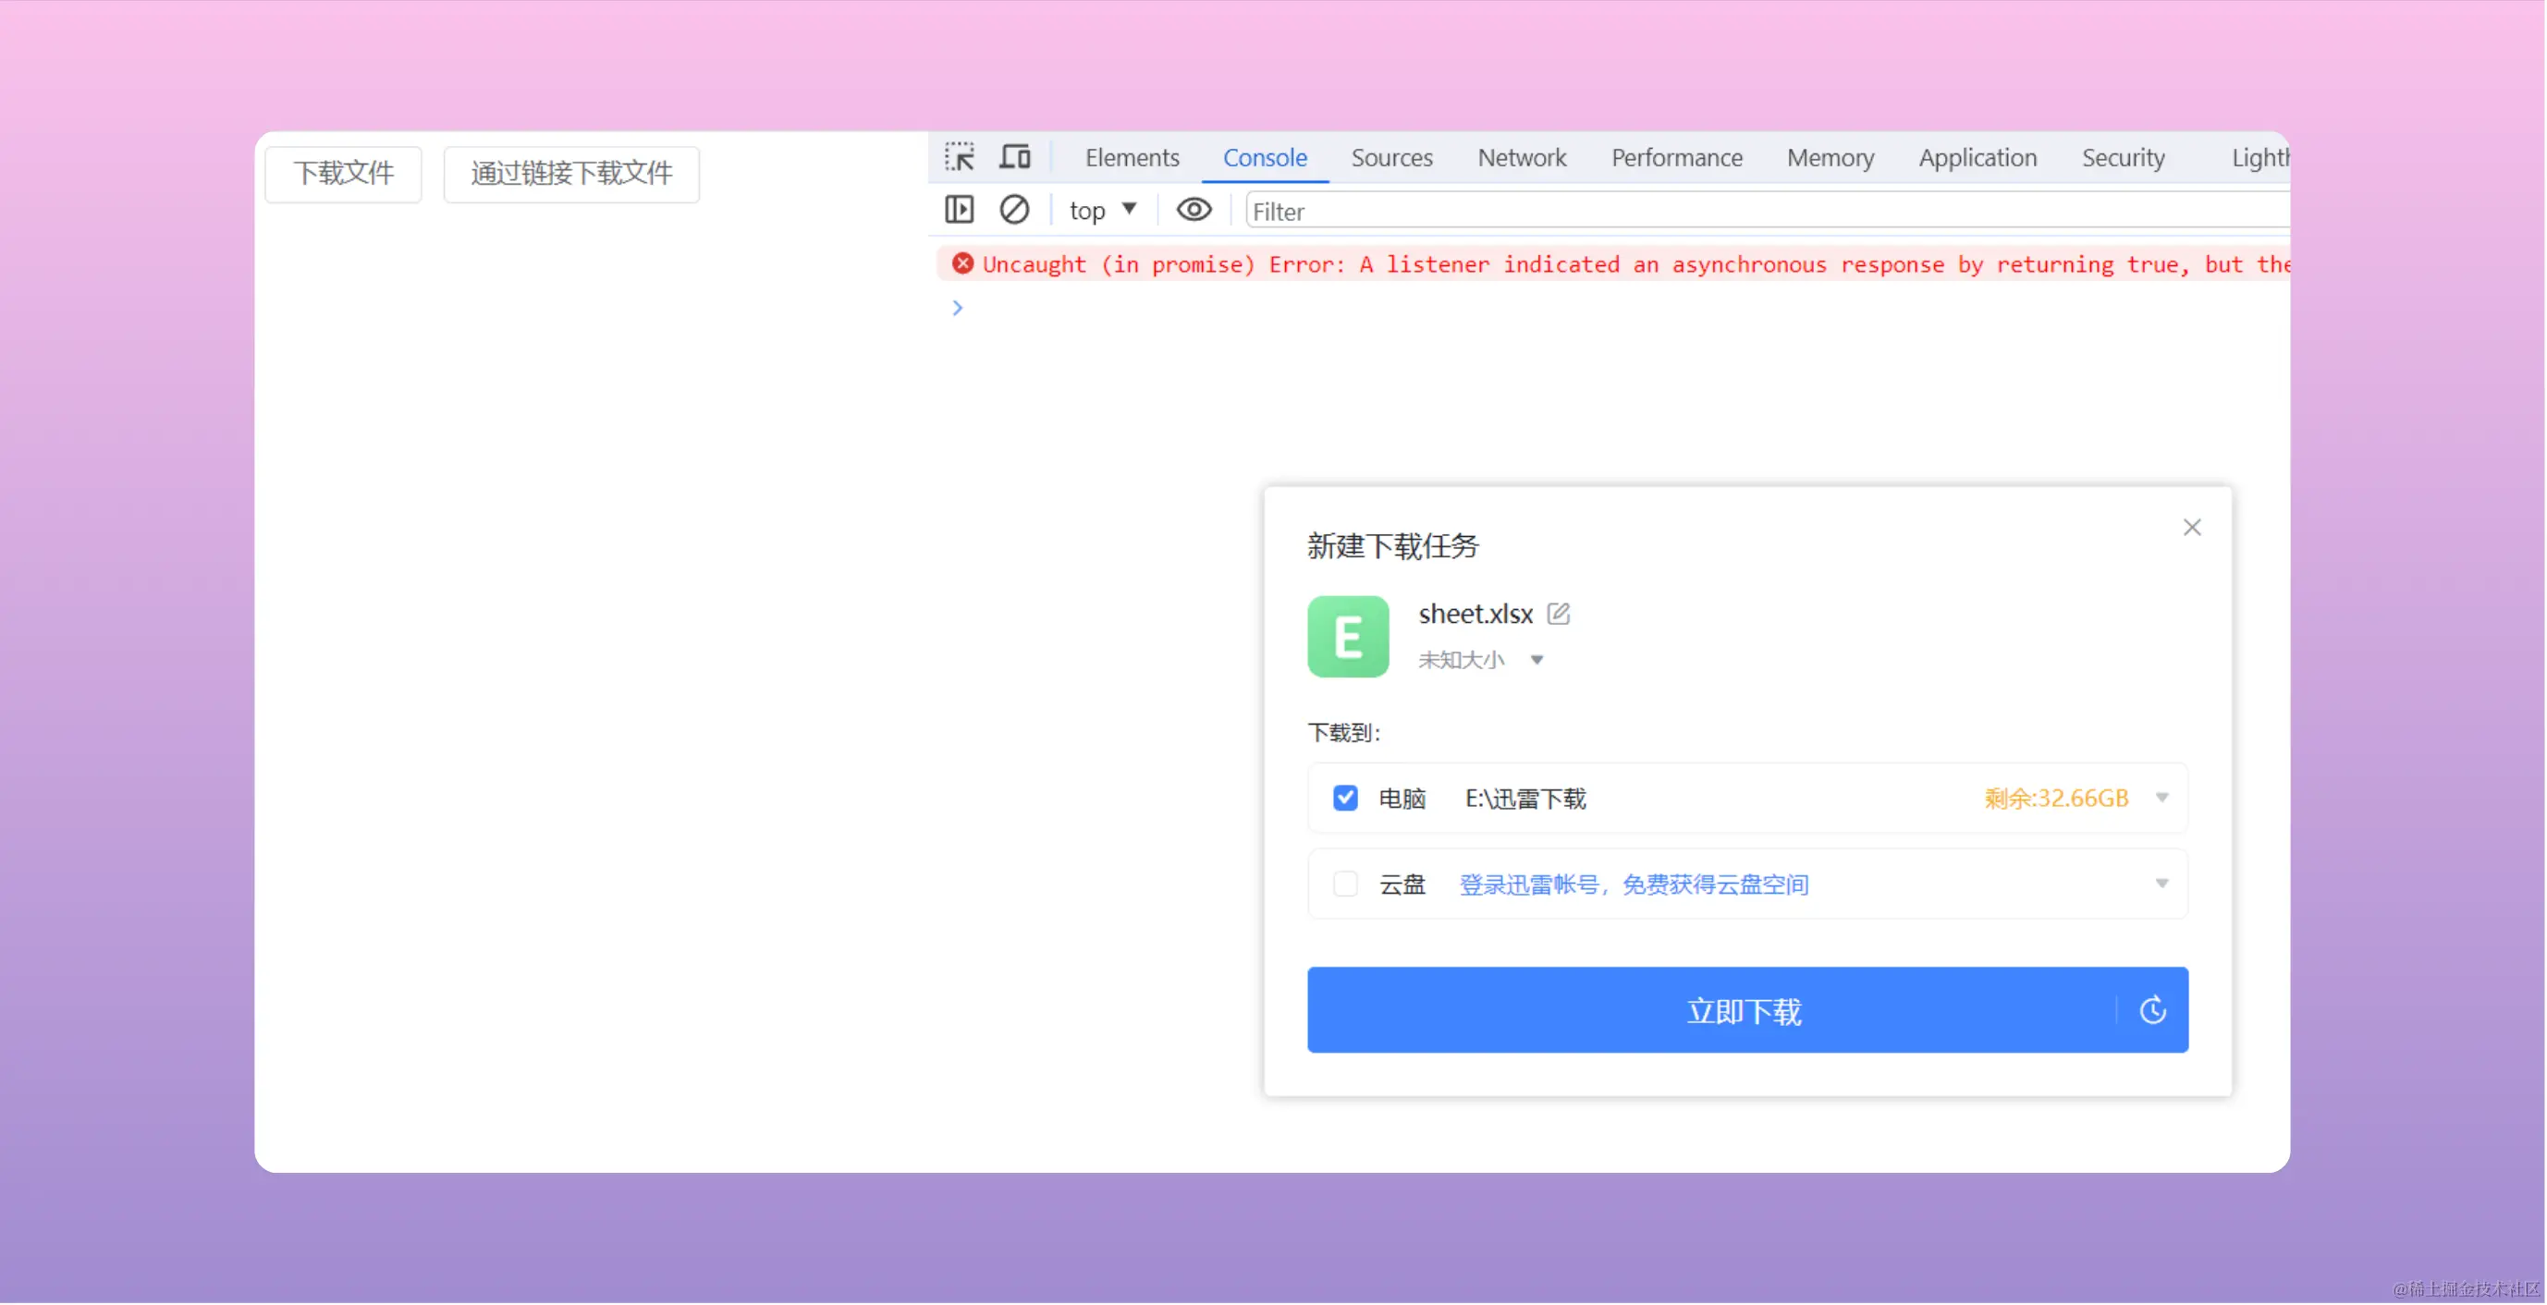Open the top JavaScript context dropdown
The image size is (2547, 1305).
click(x=1102, y=211)
